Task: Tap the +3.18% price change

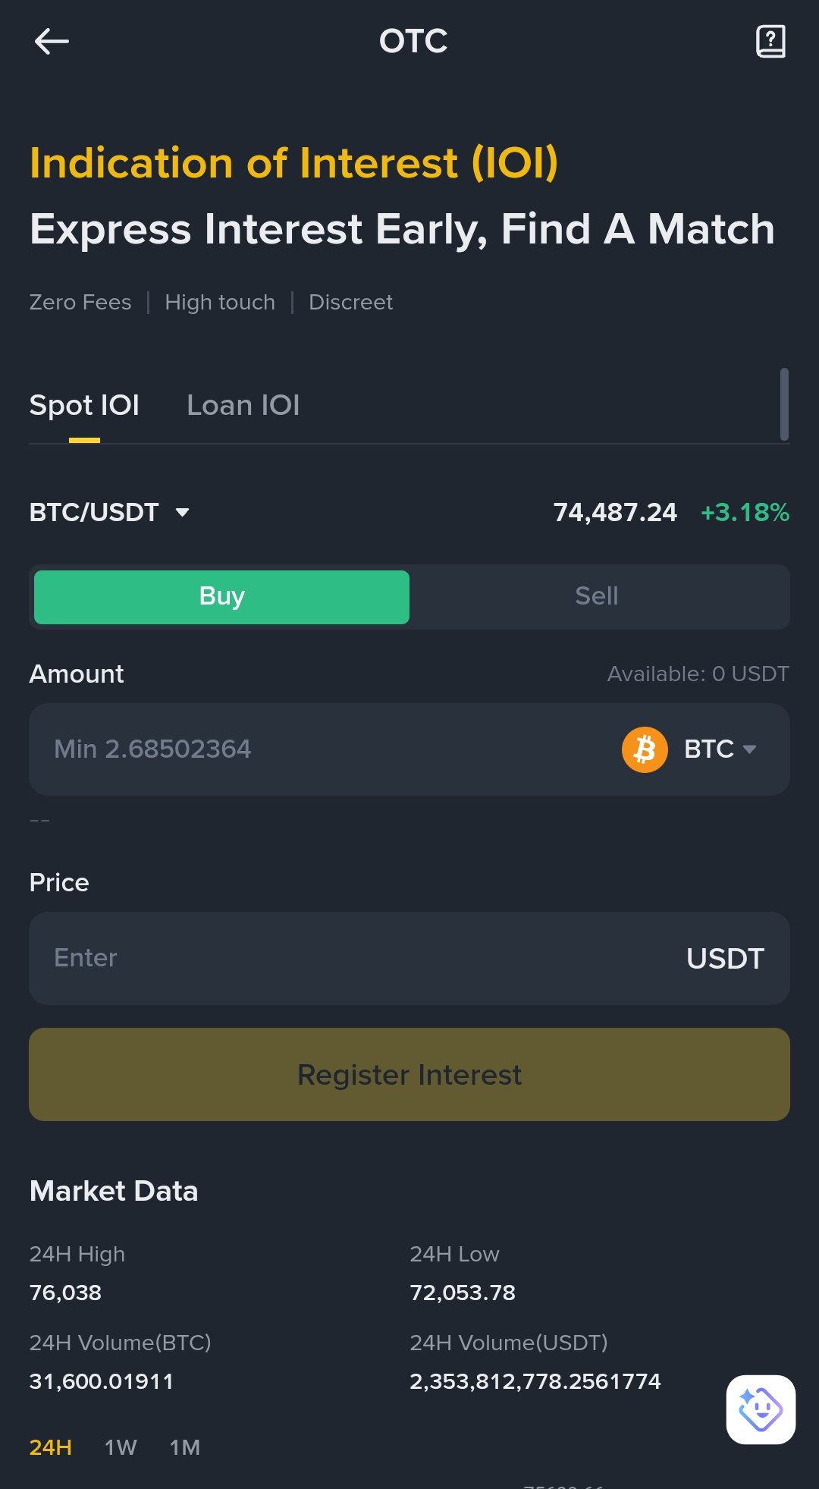Action: (x=745, y=513)
